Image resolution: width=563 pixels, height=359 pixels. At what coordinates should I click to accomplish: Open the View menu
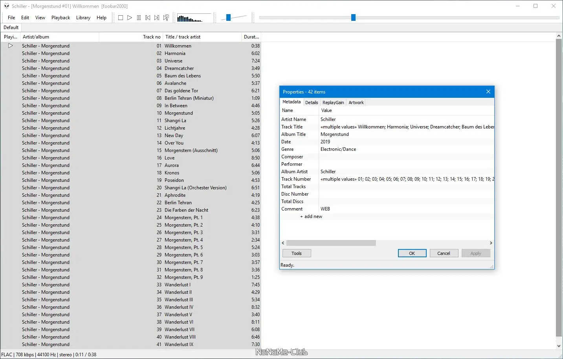pyautogui.click(x=40, y=18)
